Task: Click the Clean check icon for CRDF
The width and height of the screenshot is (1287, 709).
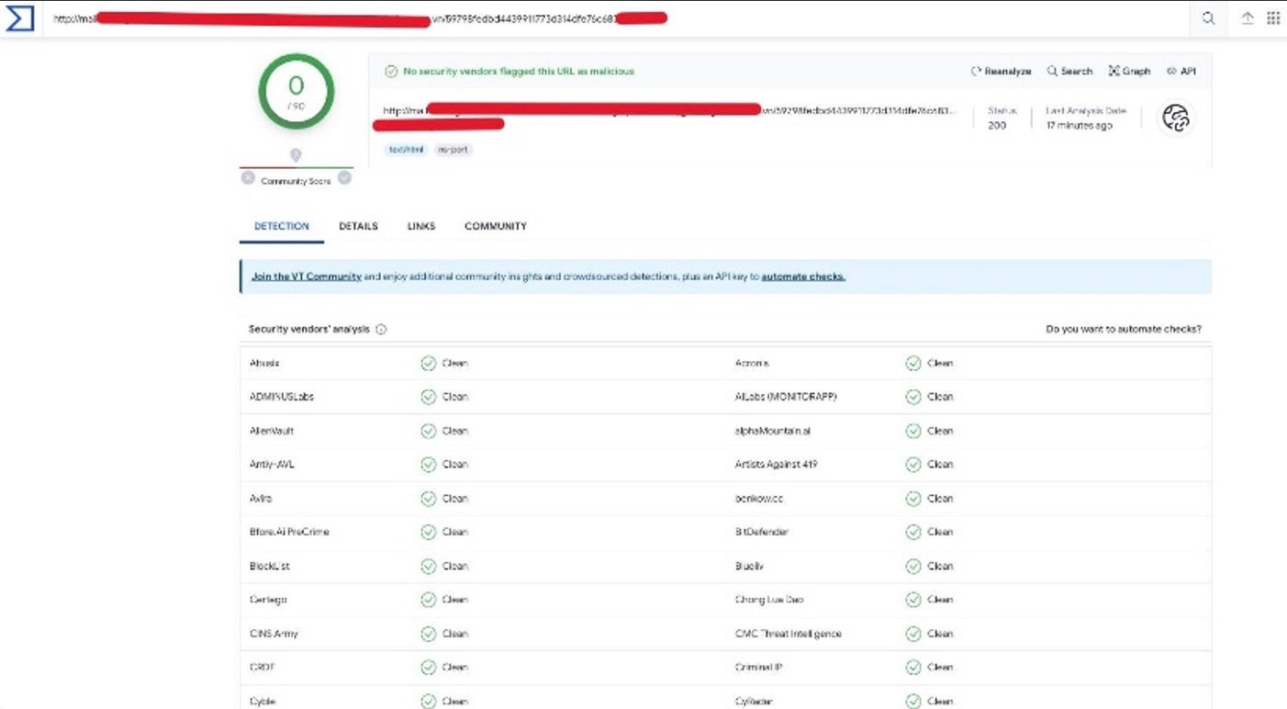Action: pos(428,668)
